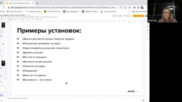
Task: Click the zoom magnifier icon in address bar
Action: [x=121, y=8]
